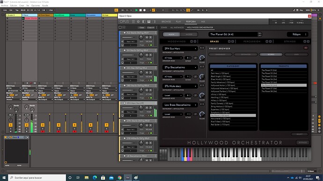Viewport: 323px width, 181px height.
Task: Toggle the MIDI arrangement overdub plus icon
Action: [150, 10]
